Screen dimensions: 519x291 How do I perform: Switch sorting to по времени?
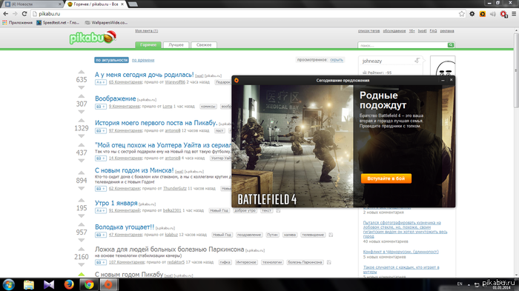point(143,60)
